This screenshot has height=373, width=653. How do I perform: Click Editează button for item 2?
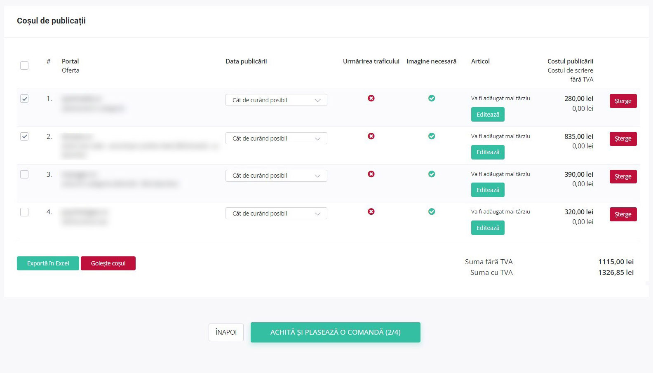tap(488, 152)
